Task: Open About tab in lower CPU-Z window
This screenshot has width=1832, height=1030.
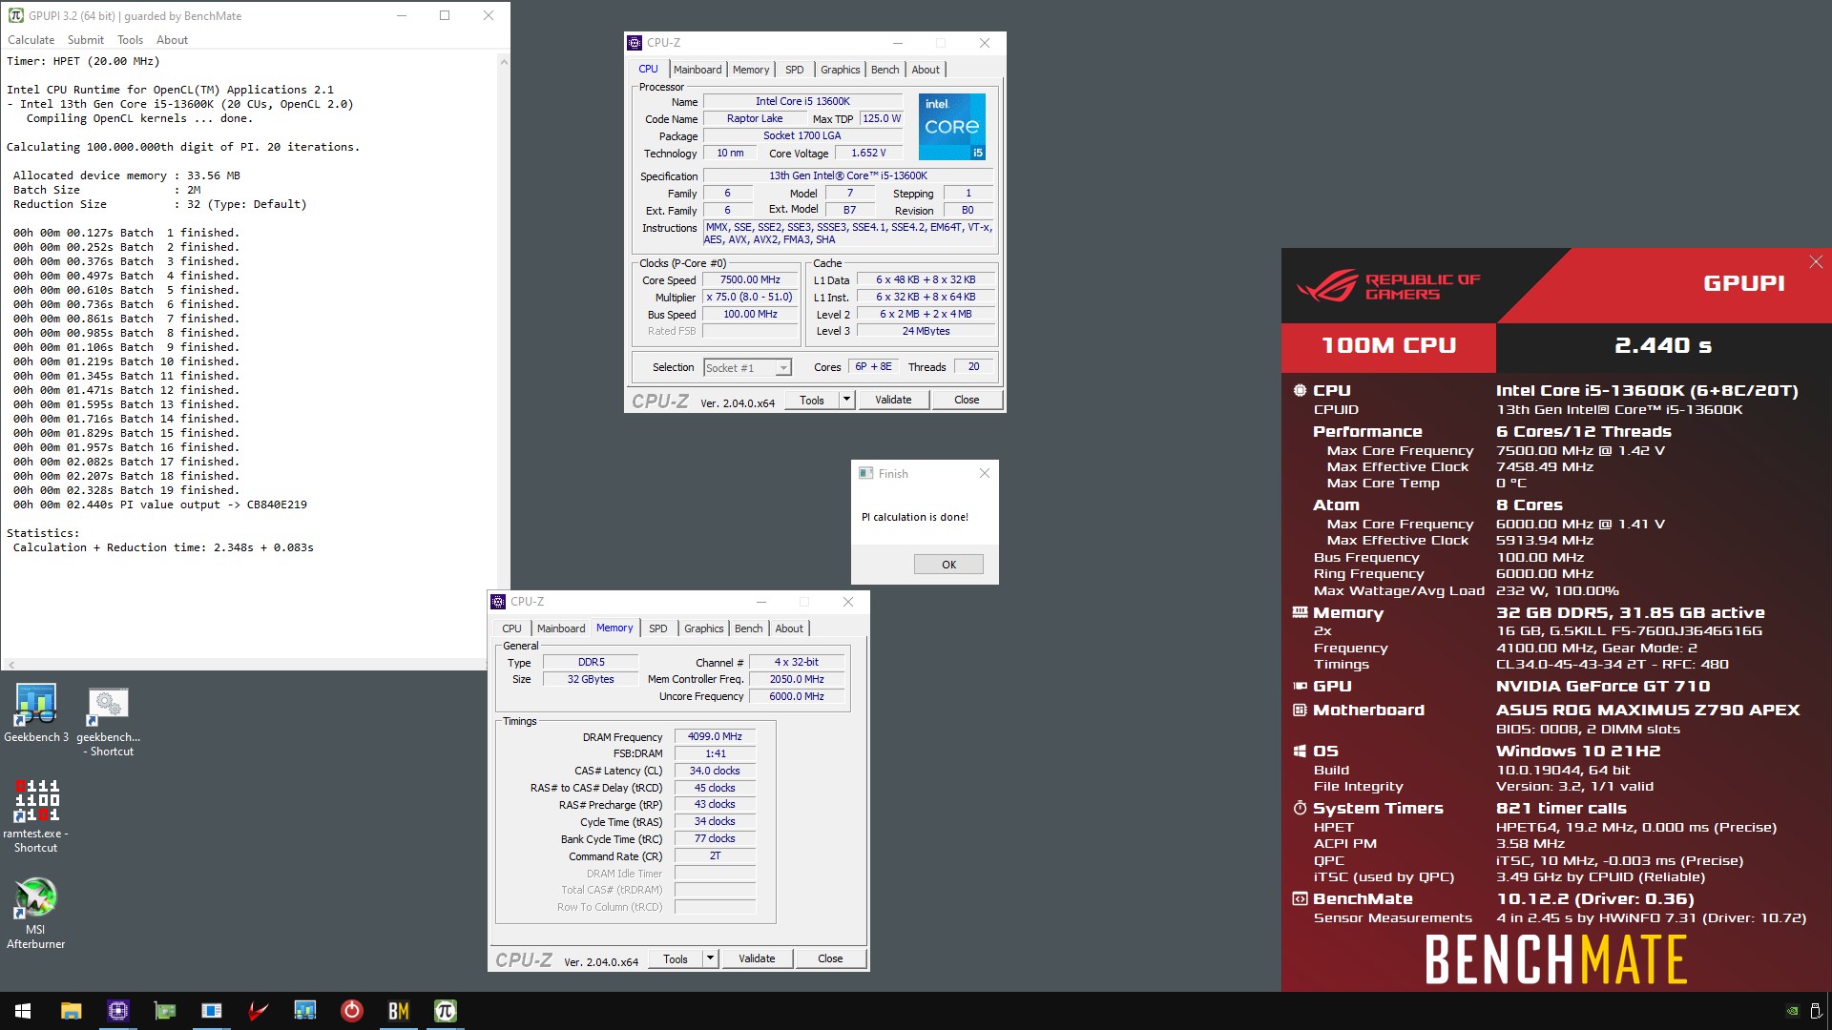Action: tap(788, 628)
